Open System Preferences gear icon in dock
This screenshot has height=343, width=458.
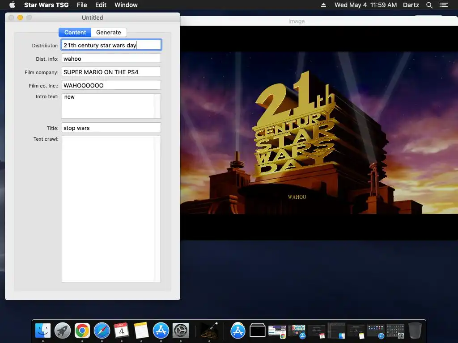pyautogui.click(x=181, y=330)
